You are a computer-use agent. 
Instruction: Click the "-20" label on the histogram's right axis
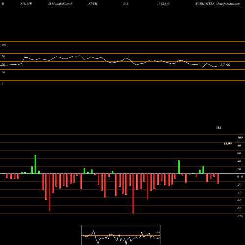pyautogui.click(x=239, y=185)
